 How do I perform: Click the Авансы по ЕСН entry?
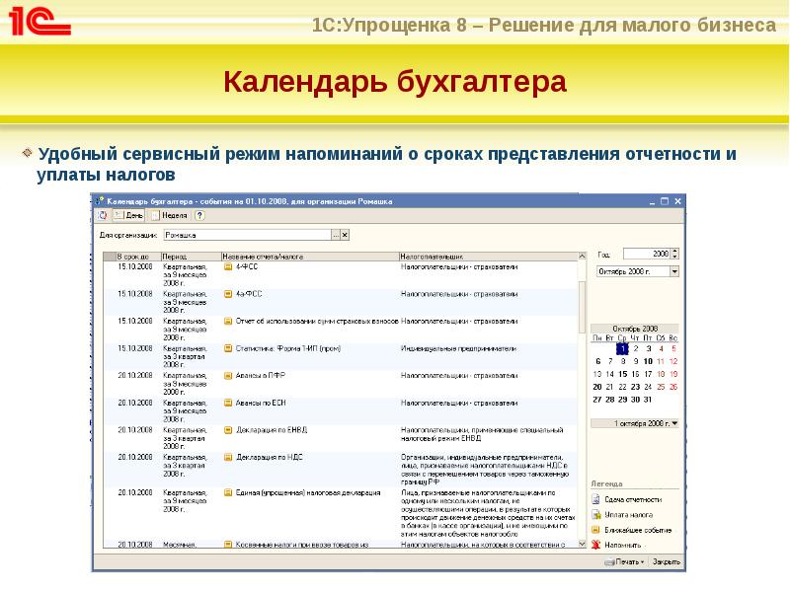pyautogui.click(x=261, y=403)
